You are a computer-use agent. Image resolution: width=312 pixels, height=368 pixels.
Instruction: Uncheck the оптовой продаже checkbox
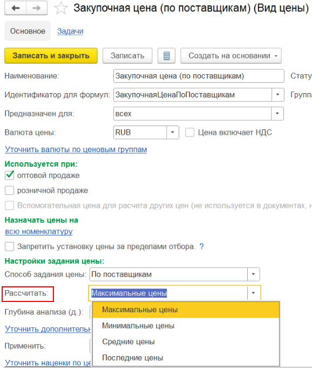[9, 175]
